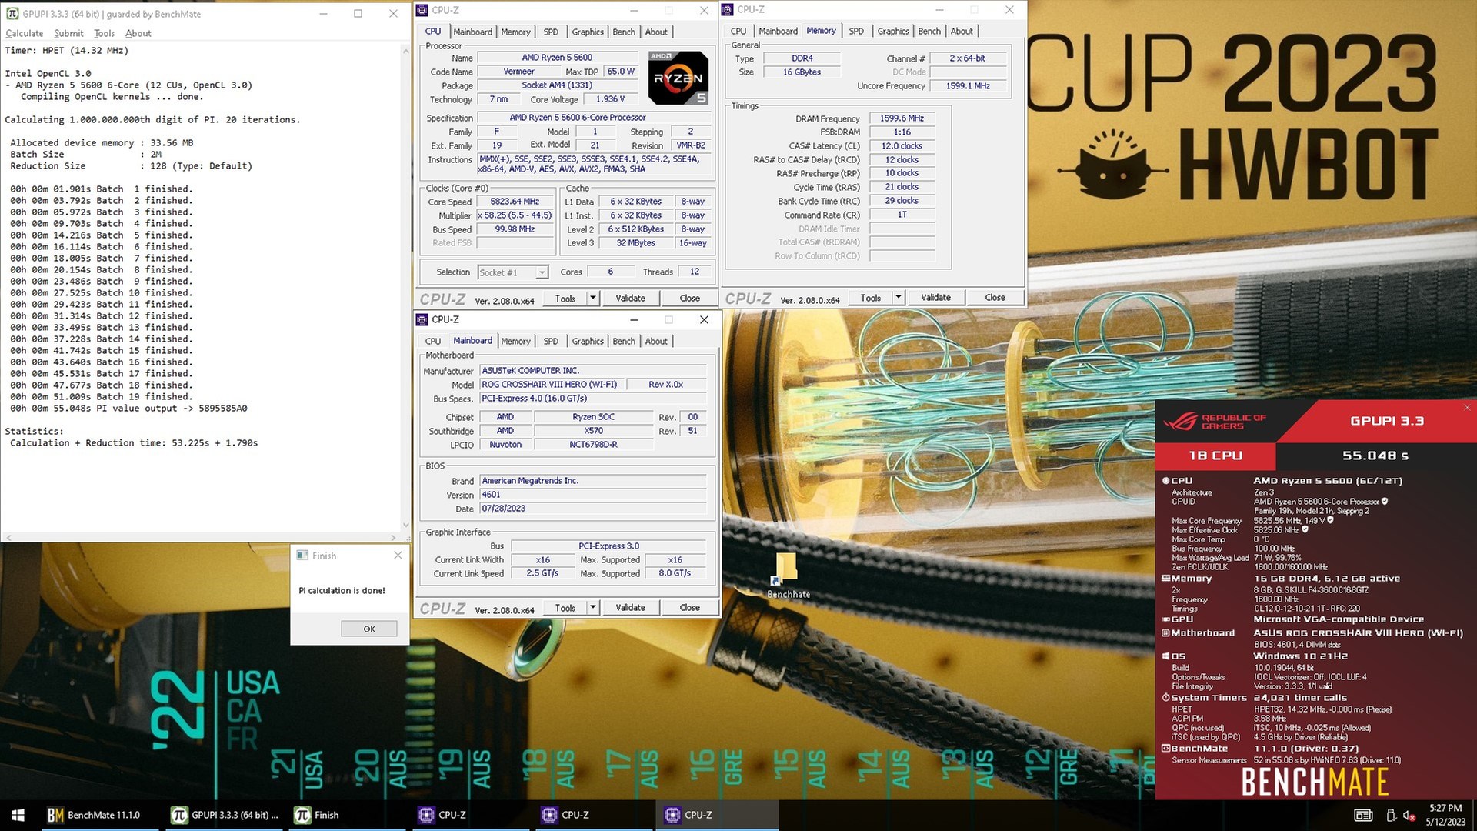
Task: Click Validate in the CPU-Z Memory window
Action: point(935,297)
